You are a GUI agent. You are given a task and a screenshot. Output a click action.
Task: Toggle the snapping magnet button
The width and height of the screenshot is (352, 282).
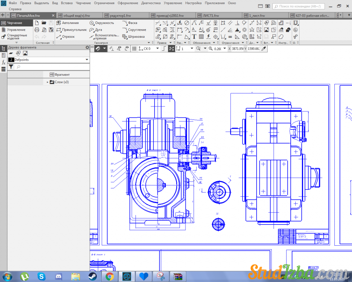click(99, 49)
